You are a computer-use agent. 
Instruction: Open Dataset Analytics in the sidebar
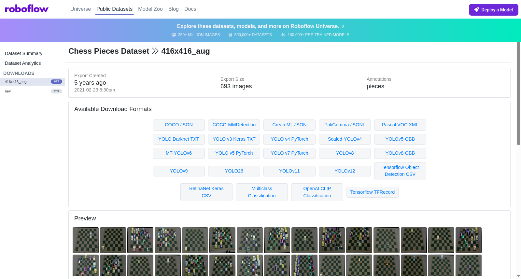23,63
